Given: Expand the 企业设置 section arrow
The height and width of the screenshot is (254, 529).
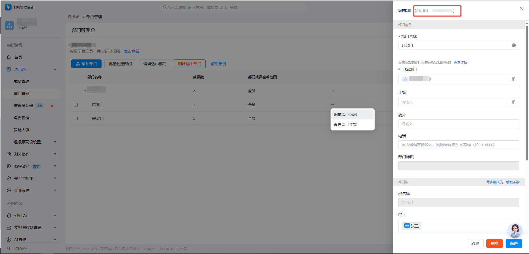Looking at the screenshot, I should [55, 190].
